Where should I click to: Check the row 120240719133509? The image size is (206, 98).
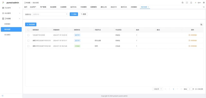28,35
